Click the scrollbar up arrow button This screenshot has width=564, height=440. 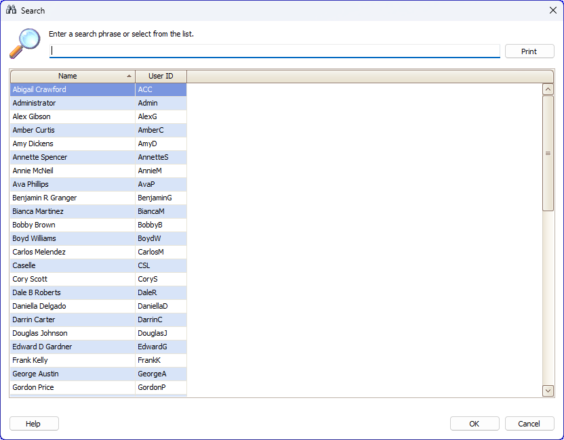pos(548,89)
